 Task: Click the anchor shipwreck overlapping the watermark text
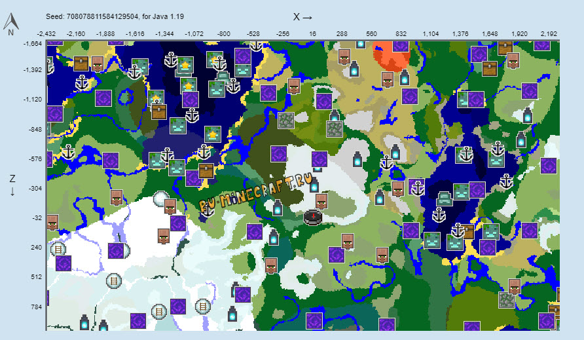pos(208,210)
